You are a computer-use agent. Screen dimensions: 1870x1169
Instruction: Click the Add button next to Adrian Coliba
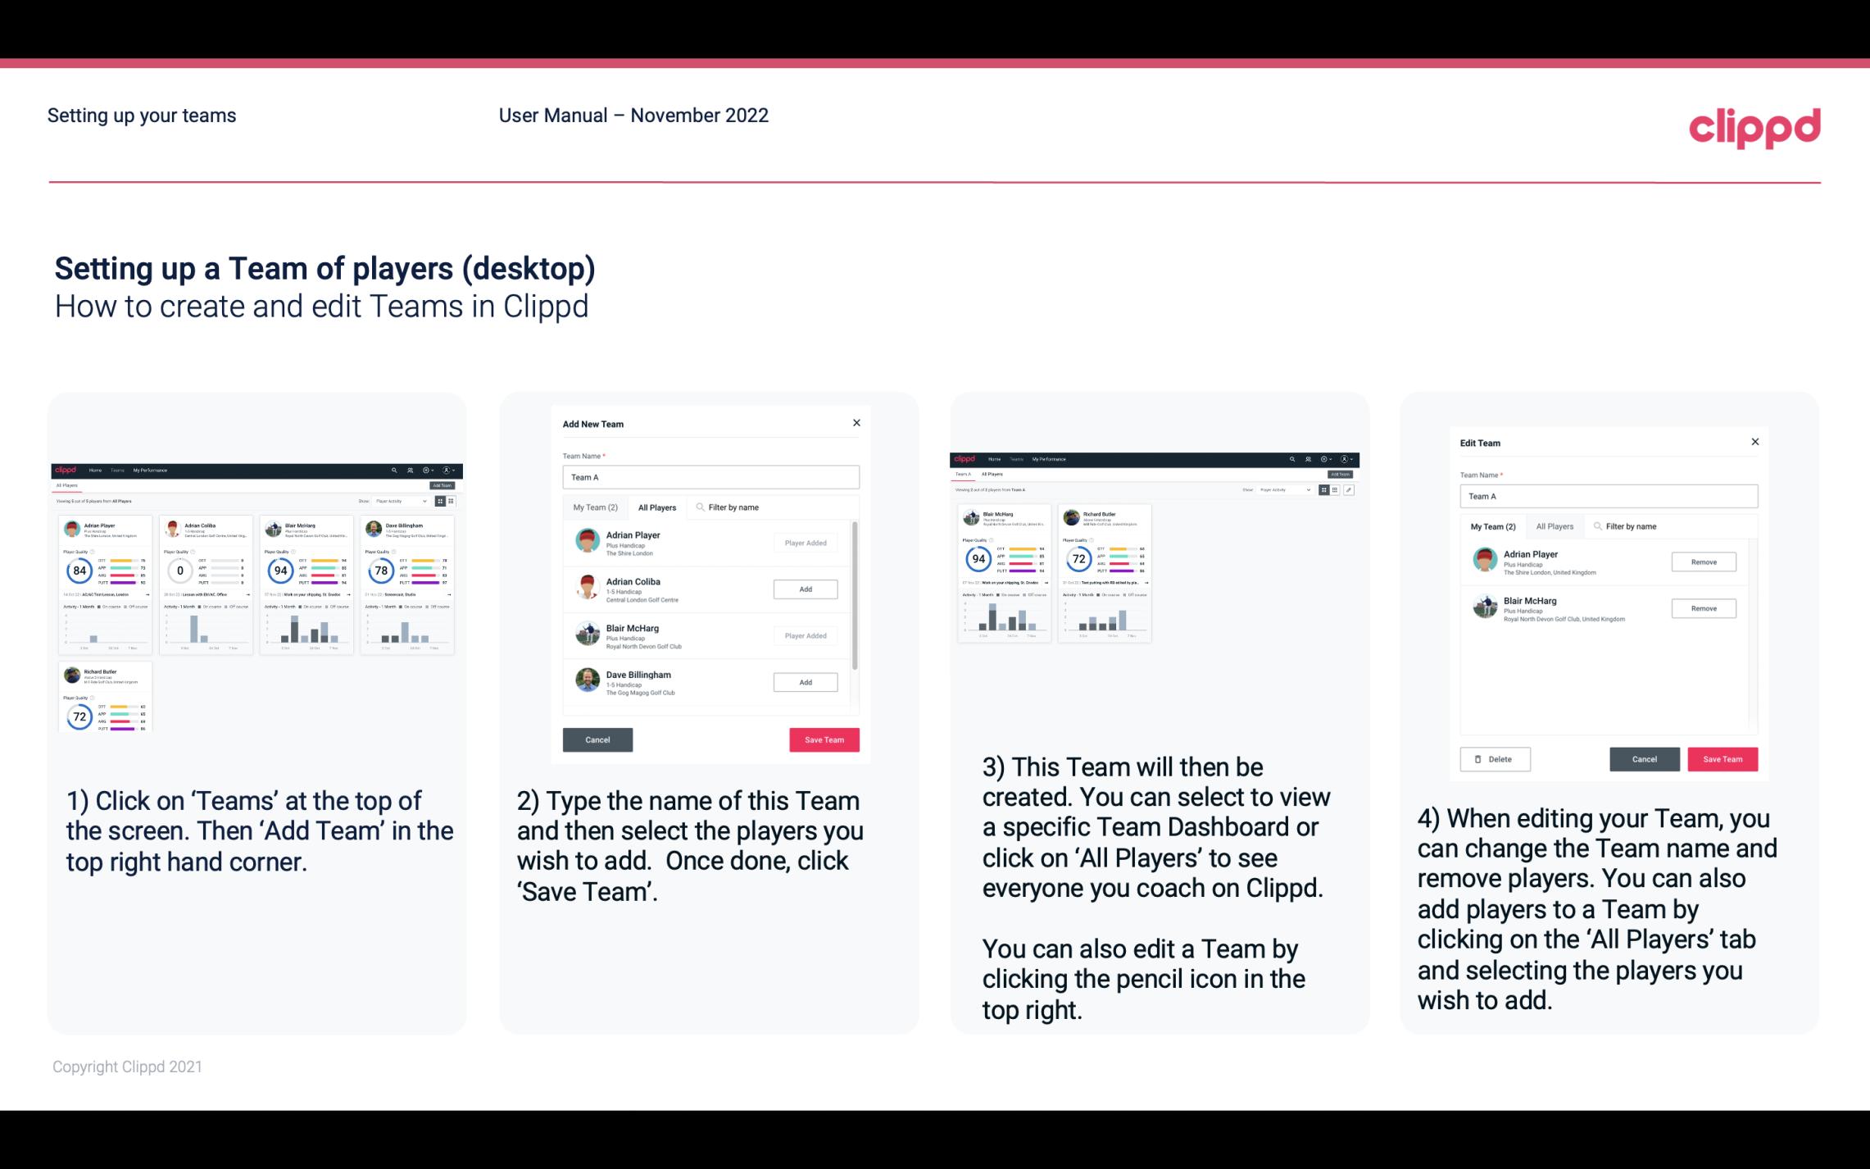click(804, 589)
